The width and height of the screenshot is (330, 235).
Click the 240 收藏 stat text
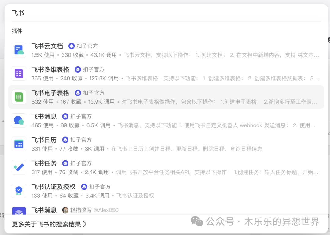71,78
